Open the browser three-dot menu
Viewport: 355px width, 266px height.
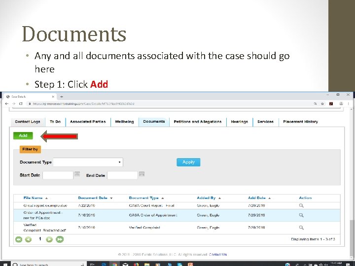tap(349, 103)
